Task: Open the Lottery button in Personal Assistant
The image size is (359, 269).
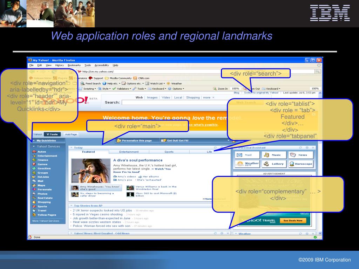Action: [x=274, y=164]
